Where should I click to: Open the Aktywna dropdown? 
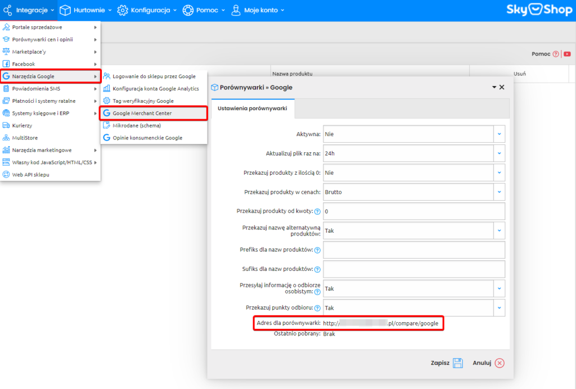pos(499,134)
